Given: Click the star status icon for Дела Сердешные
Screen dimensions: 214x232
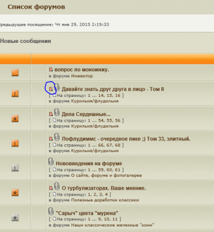Looking at the screenshot, I should (x=15, y=119).
